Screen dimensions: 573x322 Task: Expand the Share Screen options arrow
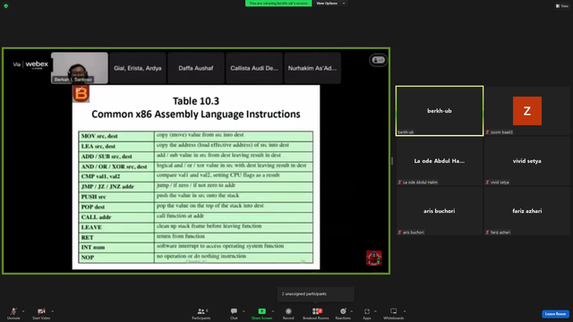click(x=273, y=311)
